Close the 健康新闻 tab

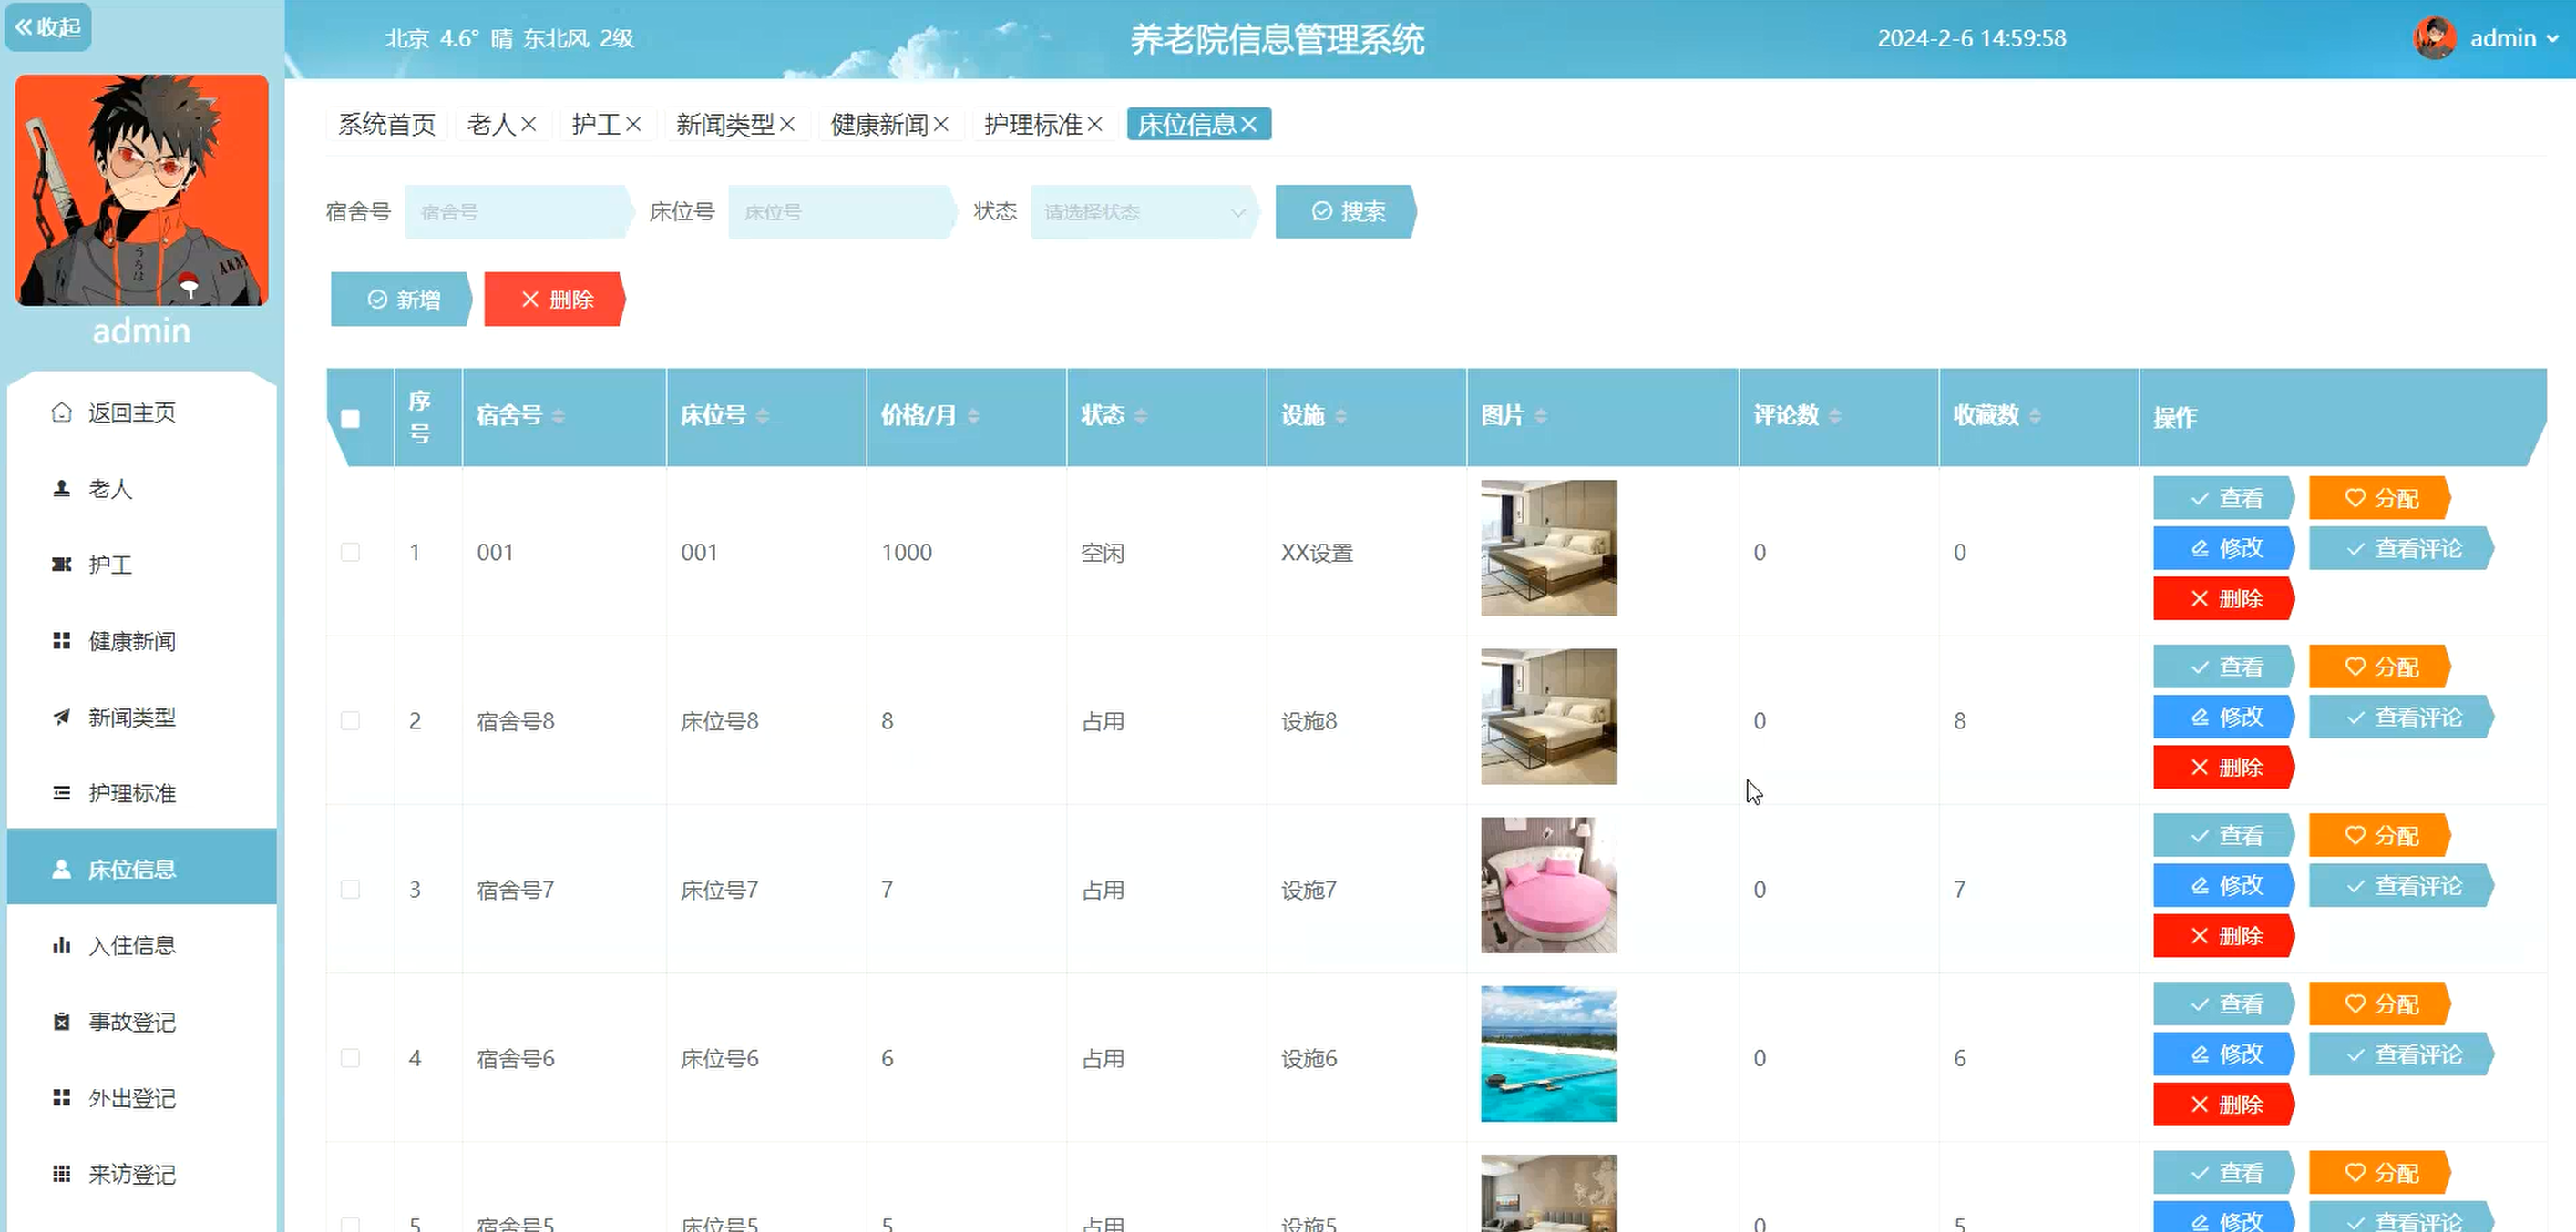pyautogui.click(x=941, y=124)
